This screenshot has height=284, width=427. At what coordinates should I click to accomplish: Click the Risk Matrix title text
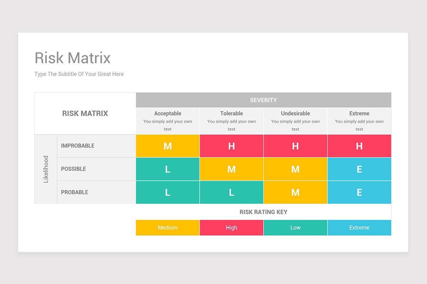point(72,58)
